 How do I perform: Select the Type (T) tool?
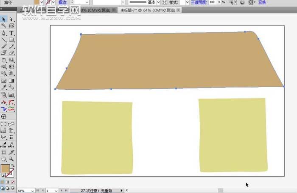click(x=11, y=33)
